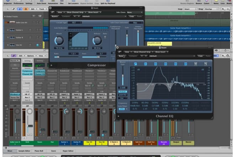Switch to the Hyper Editor tab
Viewport: 235px width, 157px height.
pyautogui.click(x=68, y=151)
